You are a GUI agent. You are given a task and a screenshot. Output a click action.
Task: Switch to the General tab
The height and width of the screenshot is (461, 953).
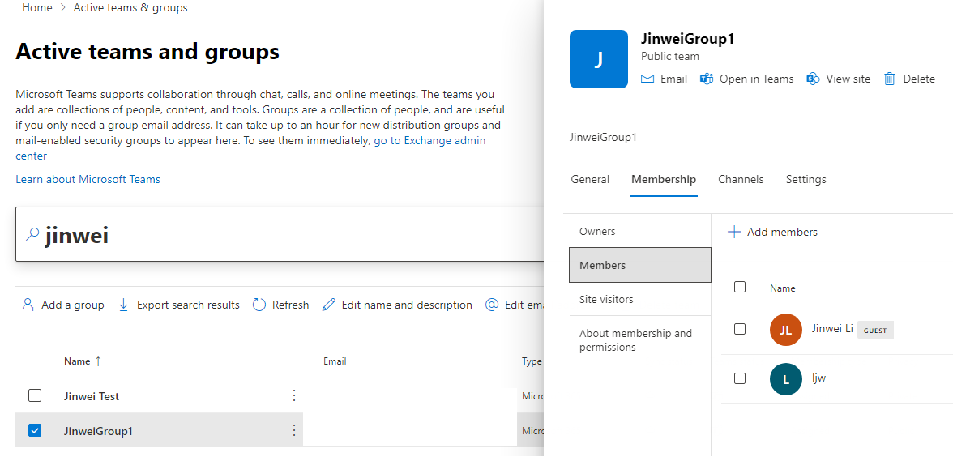590,180
